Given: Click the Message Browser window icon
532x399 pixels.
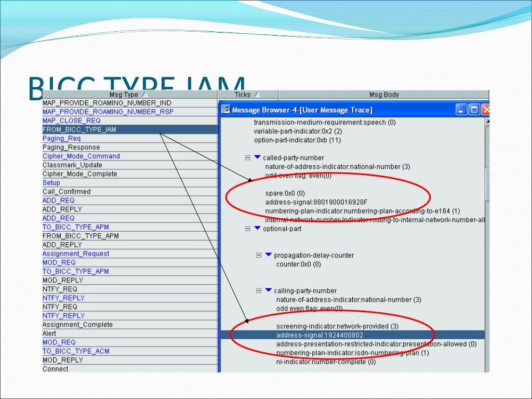Looking at the screenshot, I should point(225,110).
